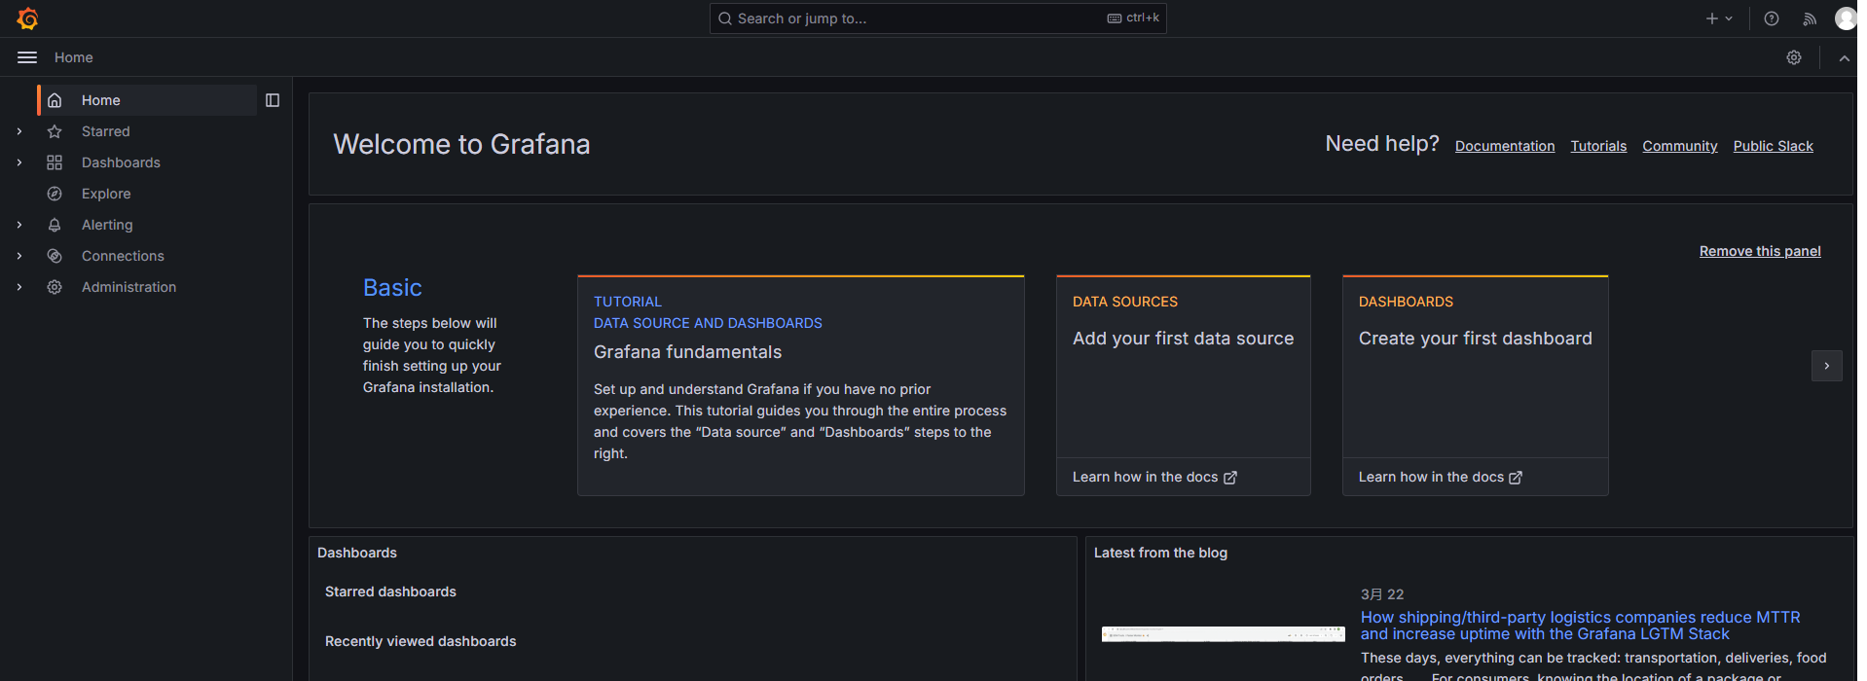Click Remove this panel link
Viewport: 1867px width, 681px height.
1760,251
